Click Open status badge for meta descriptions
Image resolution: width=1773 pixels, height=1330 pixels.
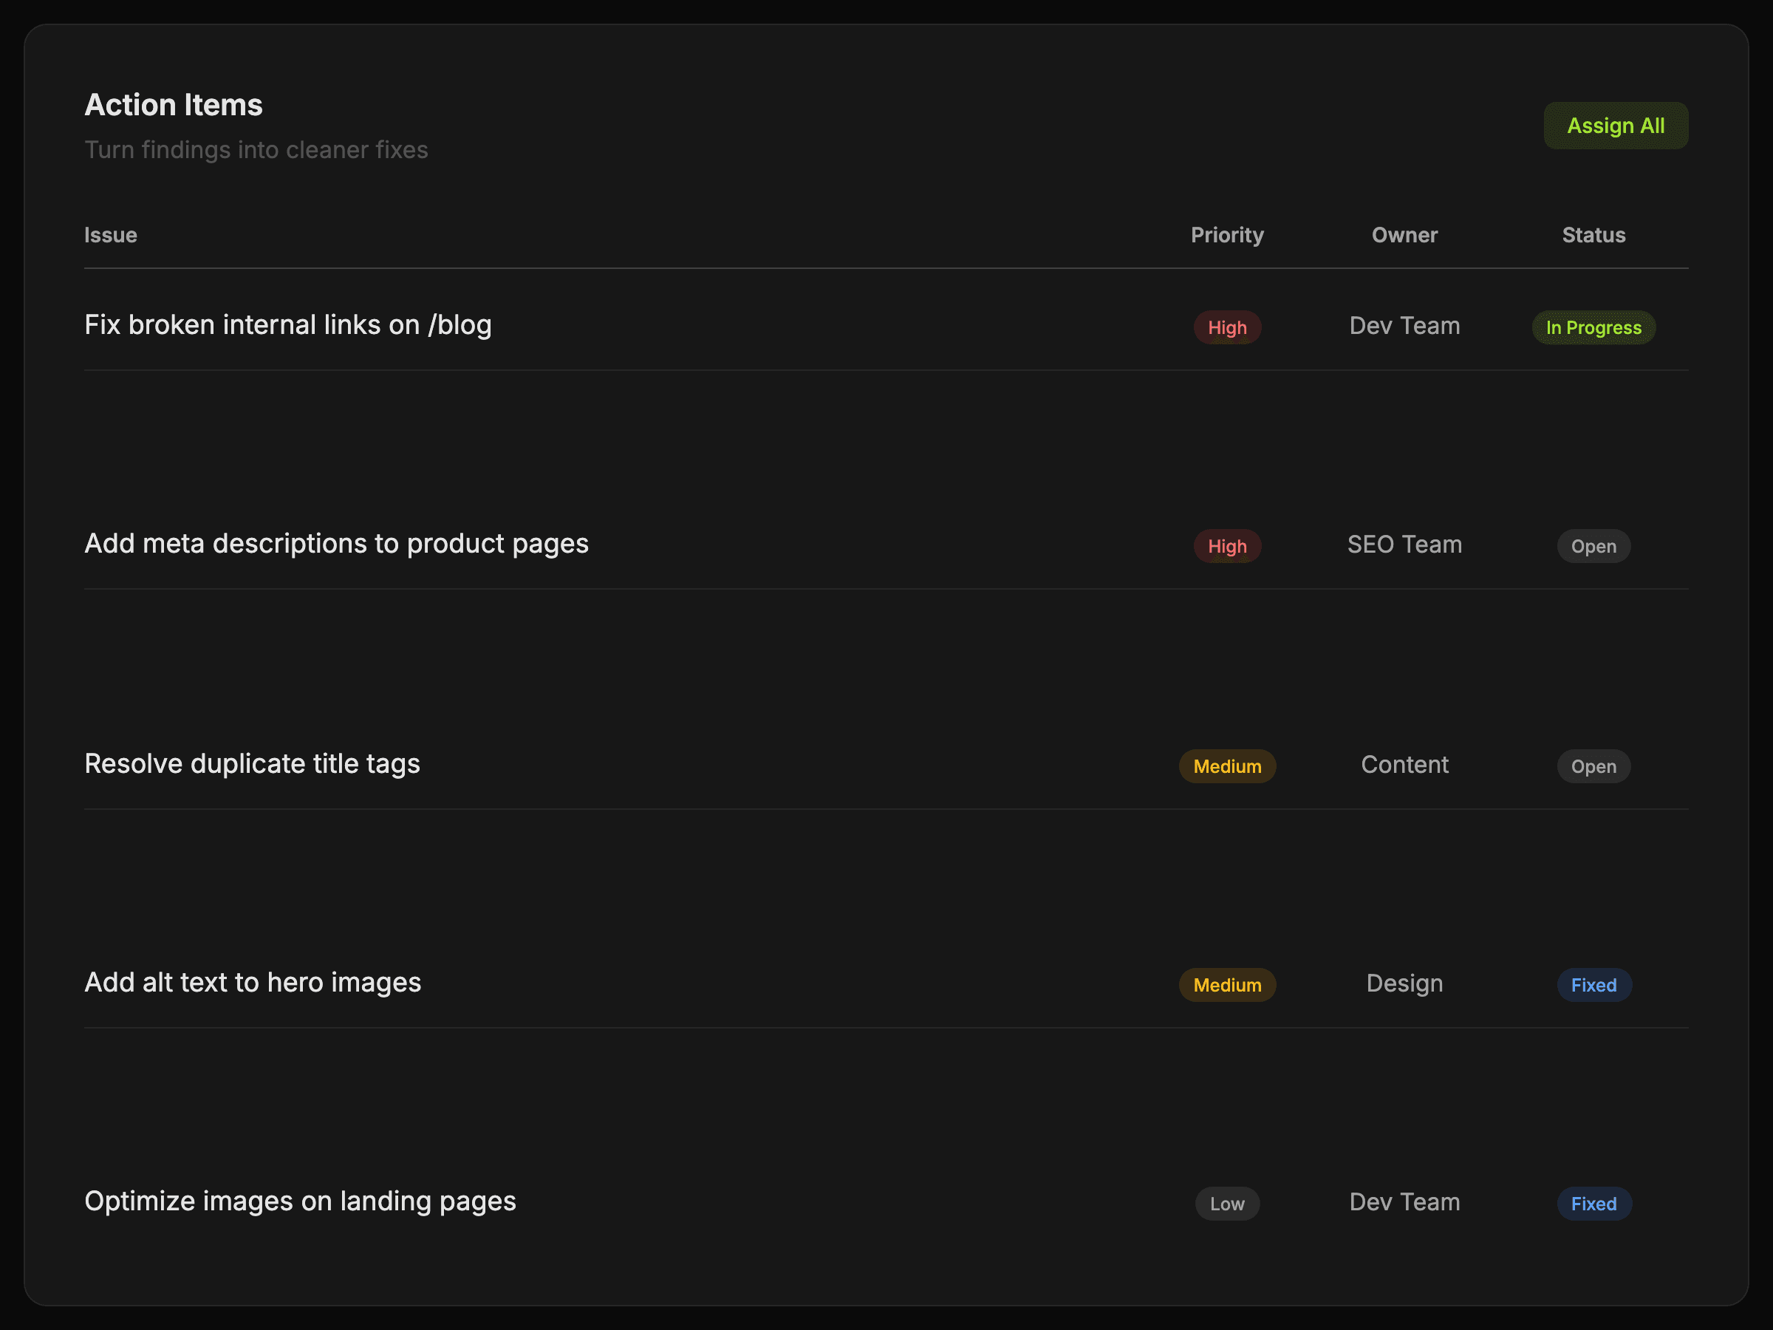point(1593,547)
